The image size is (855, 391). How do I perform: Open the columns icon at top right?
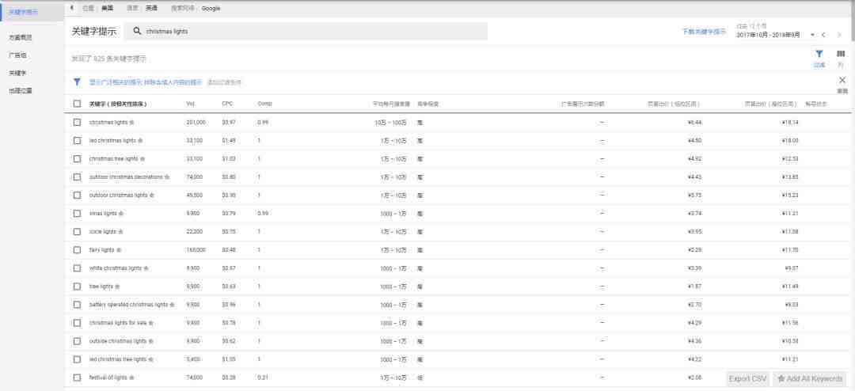840,54
